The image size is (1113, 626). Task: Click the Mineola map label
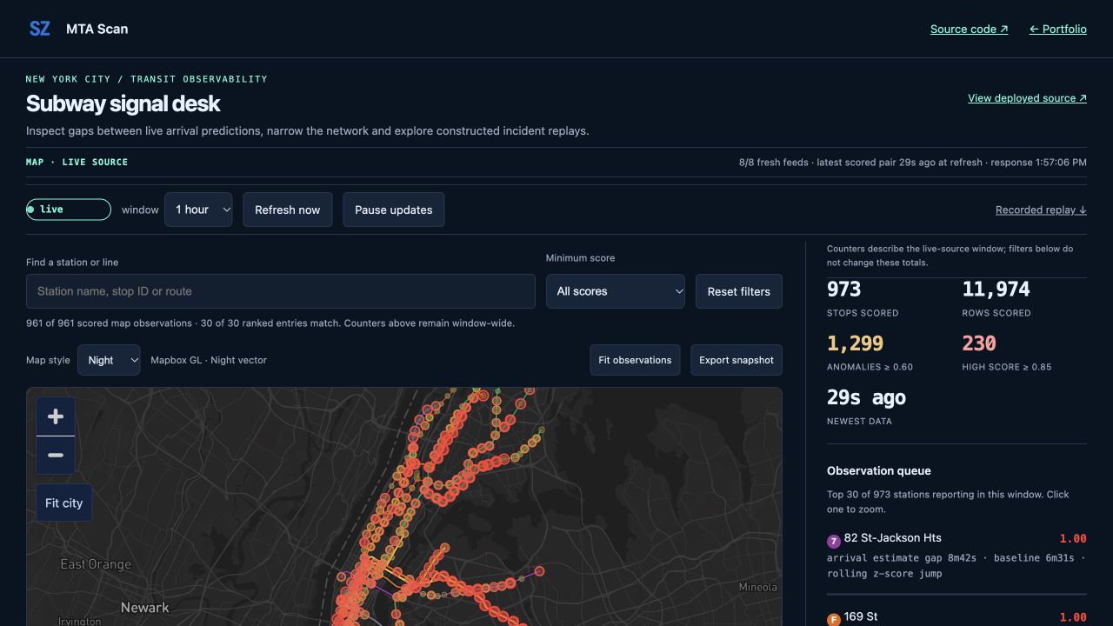click(757, 587)
